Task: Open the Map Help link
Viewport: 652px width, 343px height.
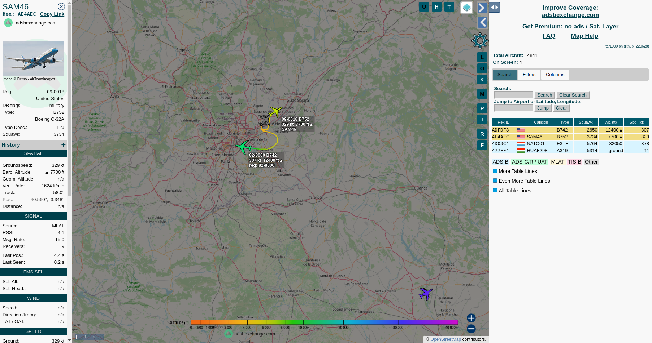Action: coord(584,36)
